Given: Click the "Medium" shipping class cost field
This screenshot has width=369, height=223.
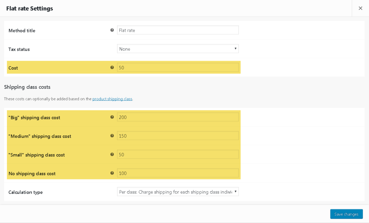Looking at the screenshot, I should pos(178,136).
